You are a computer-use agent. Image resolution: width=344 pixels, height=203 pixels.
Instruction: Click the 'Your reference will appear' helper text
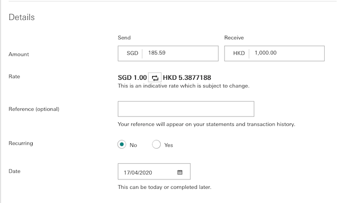click(x=206, y=124)
